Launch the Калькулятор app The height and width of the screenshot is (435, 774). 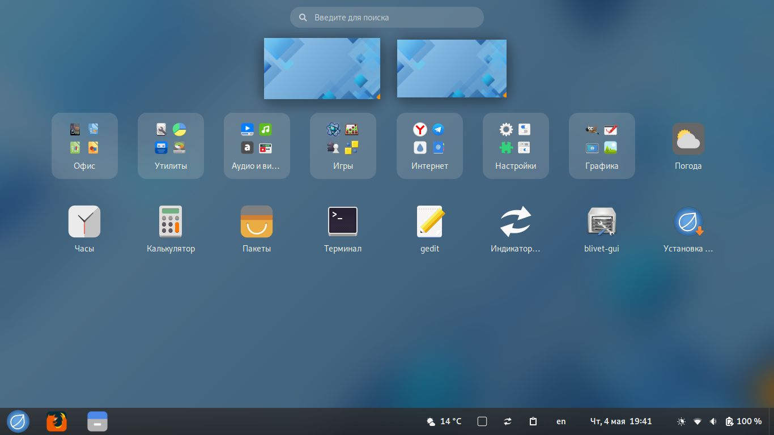click(x=171, y=221)
